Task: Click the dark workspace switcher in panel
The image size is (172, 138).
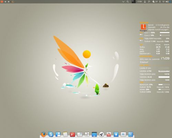Action: pyautogui.click(x=133, y=2)
